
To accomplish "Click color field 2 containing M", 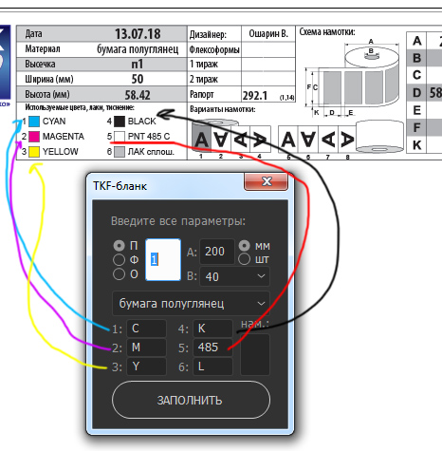I will point(147,348).
